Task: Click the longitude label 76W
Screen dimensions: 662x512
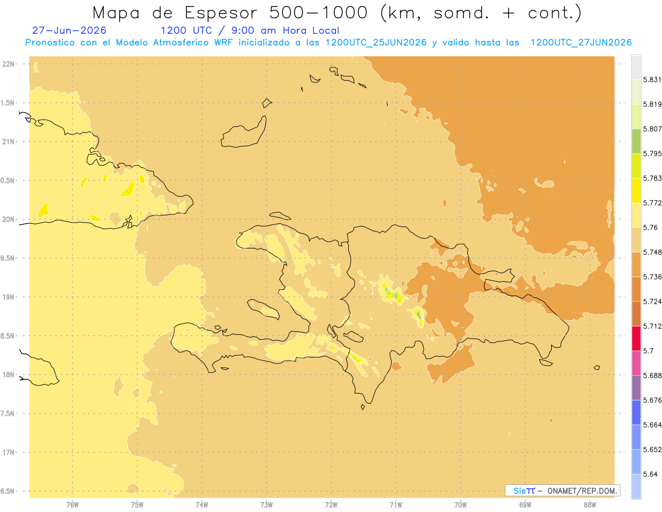Action: click(72, 505)
